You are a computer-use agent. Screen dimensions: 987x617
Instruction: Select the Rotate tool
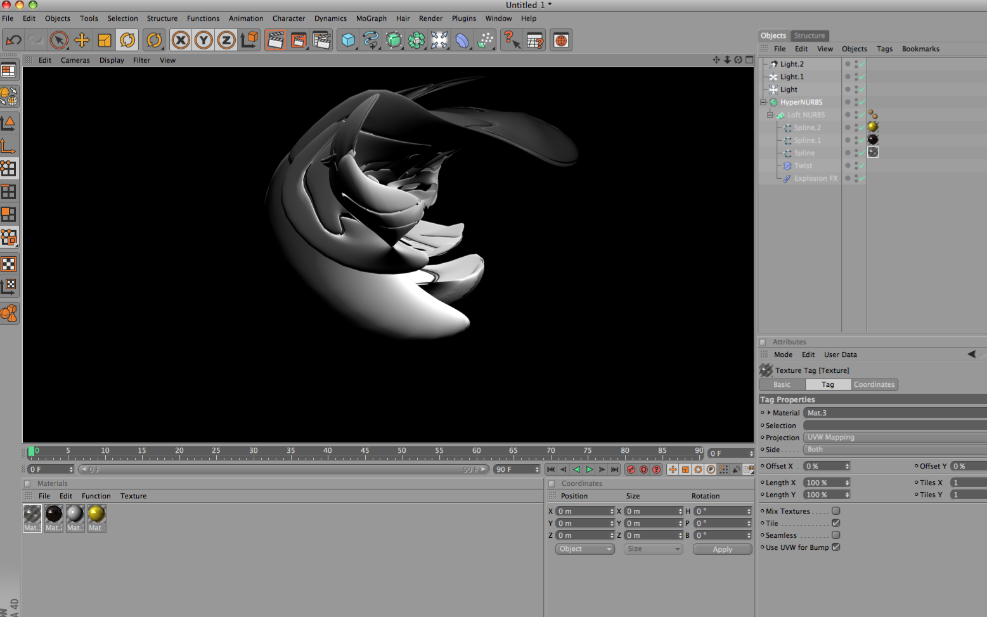[x=127, y=41]
